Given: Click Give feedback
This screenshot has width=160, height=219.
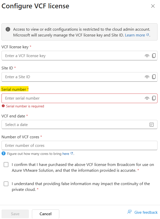Looking at the screenshot, I should click(146, 212).
